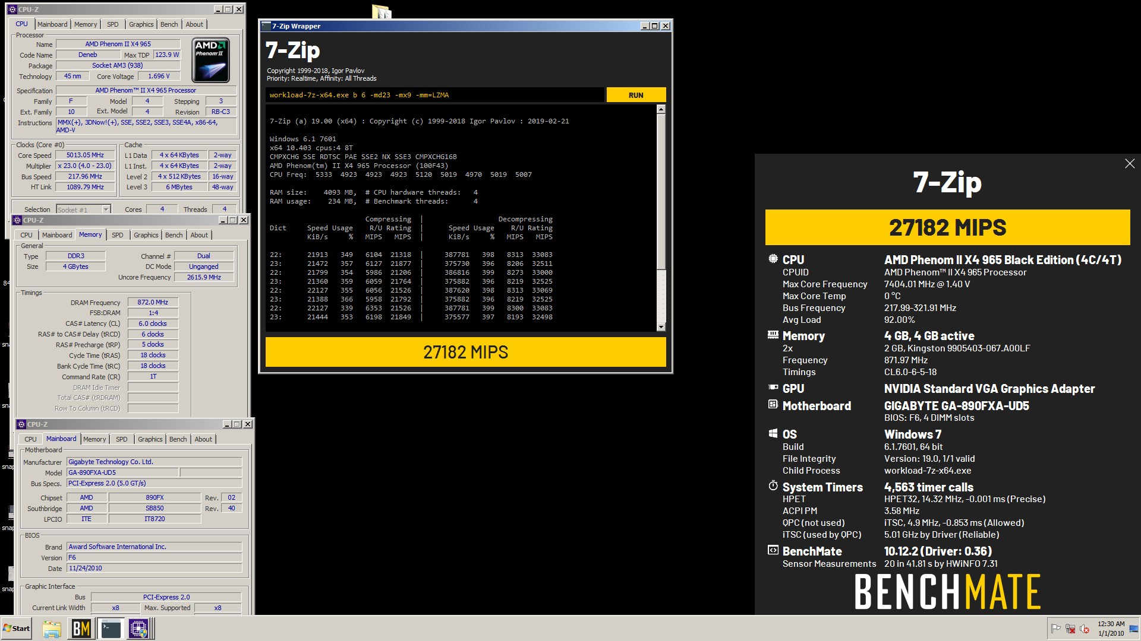1141x641 pixels.
Task: Open Windows Explorer from the taskbar
Action: [52, 629]
